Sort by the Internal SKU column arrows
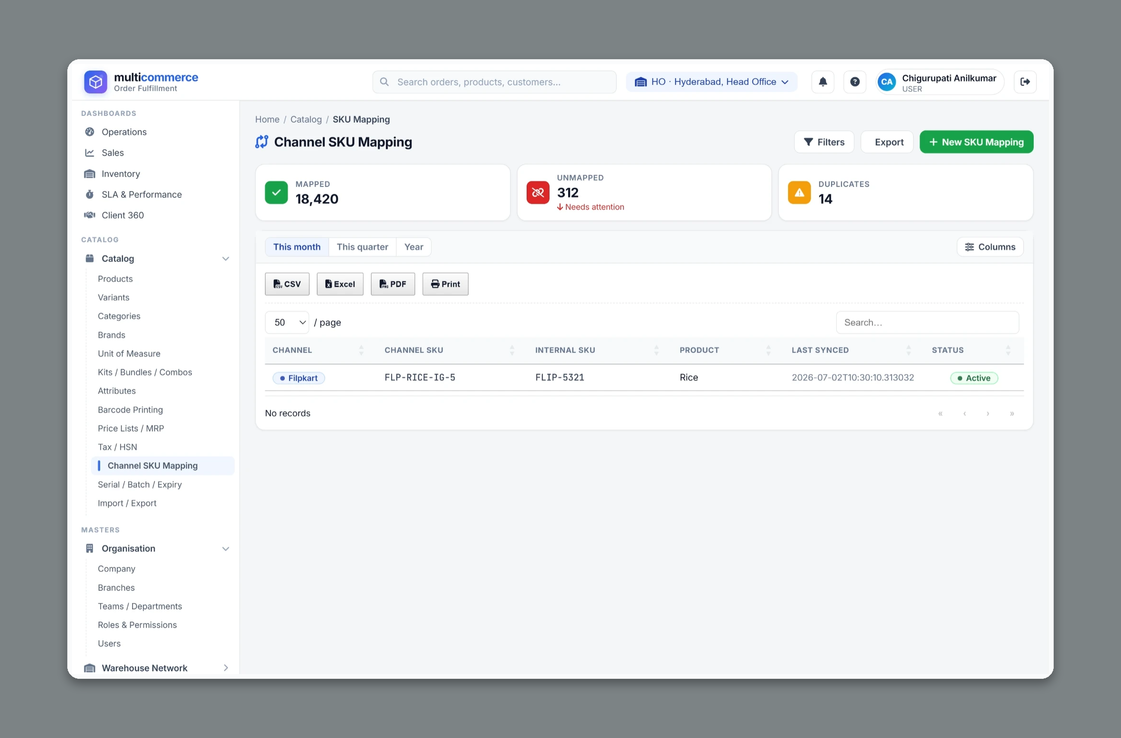1121x738 pixels. [x=656, y=350]
